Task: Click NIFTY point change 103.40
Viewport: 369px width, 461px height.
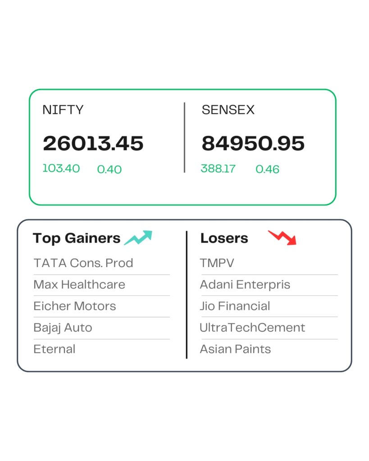Action: (x=61, y=169)
